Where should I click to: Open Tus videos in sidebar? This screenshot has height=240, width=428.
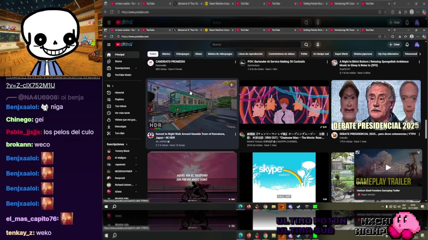tap(122, 106)
